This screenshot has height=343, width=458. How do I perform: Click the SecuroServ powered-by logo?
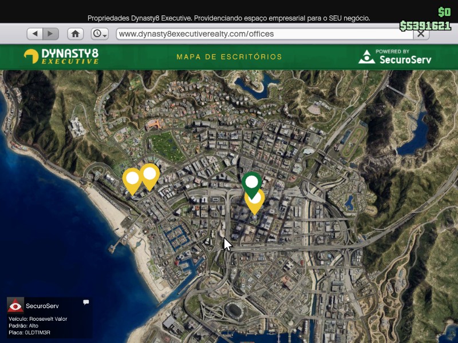pos(395,56)
